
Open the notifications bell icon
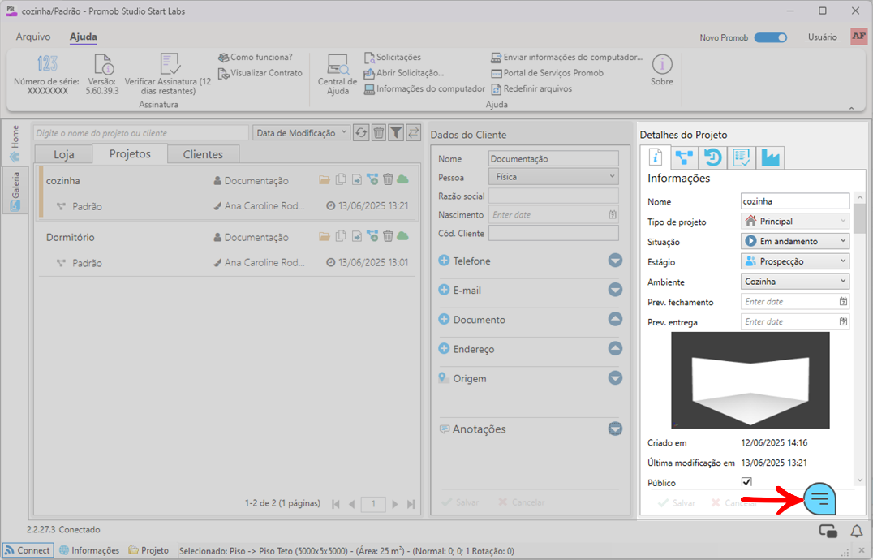856,531
